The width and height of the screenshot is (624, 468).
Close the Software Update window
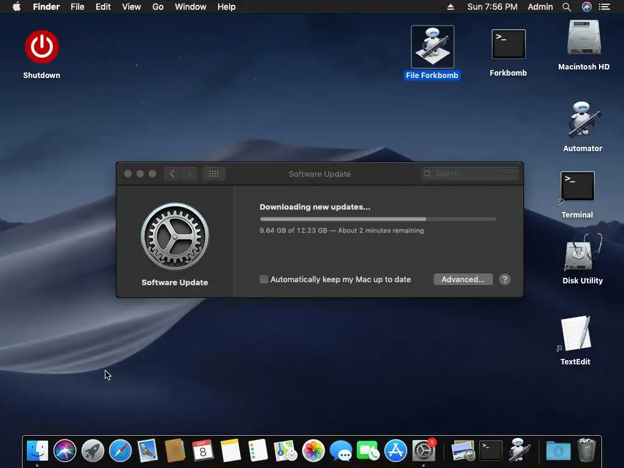tap(128, 174)
